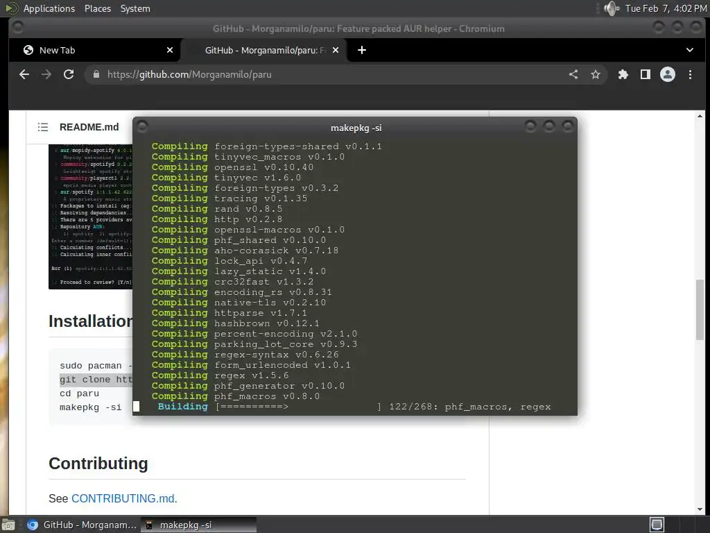Open Chromium three-dot menu
The image size is (710, 533).
click(690, 74)
